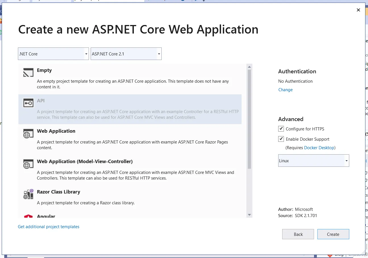368x258 pixels.
Task: Click the Razor Class Library icon
Action: click(x=28, y=194)
